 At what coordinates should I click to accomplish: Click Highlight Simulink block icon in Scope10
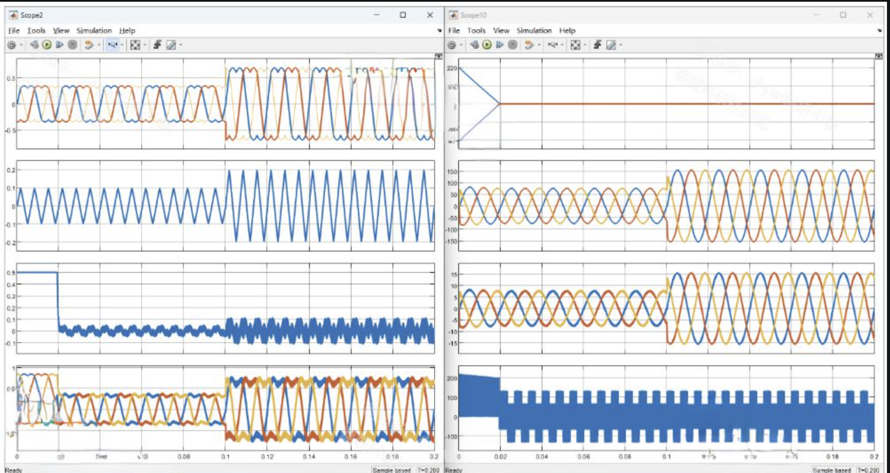pos(529,45)
